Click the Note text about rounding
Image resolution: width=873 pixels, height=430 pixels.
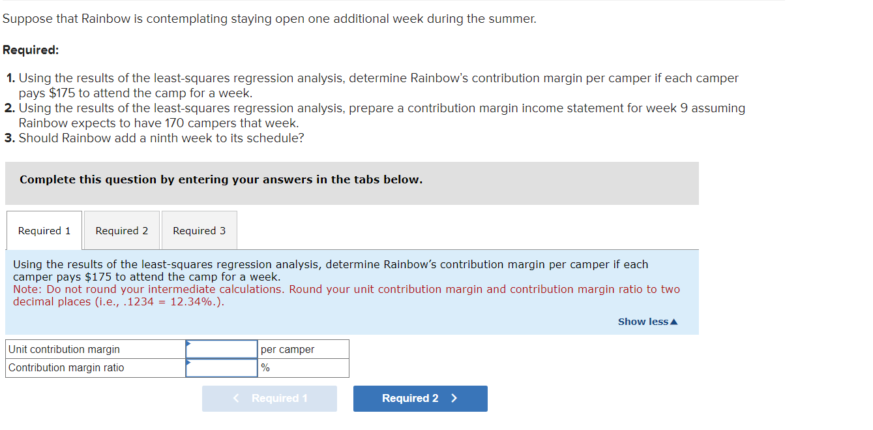347,295
